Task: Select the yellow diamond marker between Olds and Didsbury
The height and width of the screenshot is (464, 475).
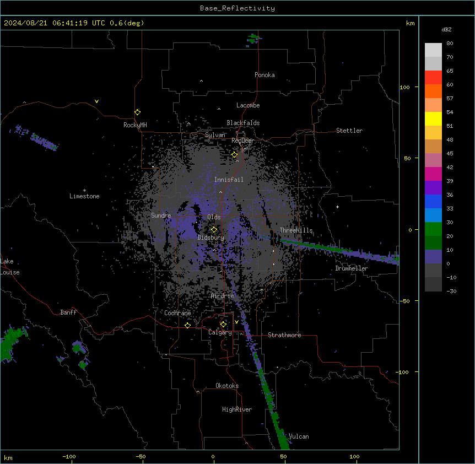Action: [x=214, y=230]
